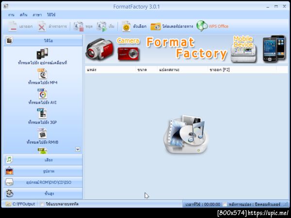Click the audio music note icon
The width and height of the screenshot is (291, 218).
pyautogui.click(x=9, y=159)
